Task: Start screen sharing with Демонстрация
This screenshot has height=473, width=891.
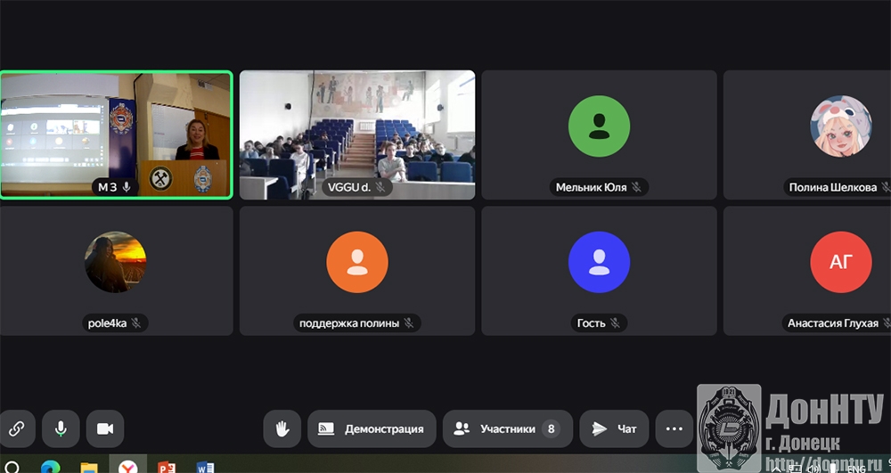Action: [x=372, y=428]
